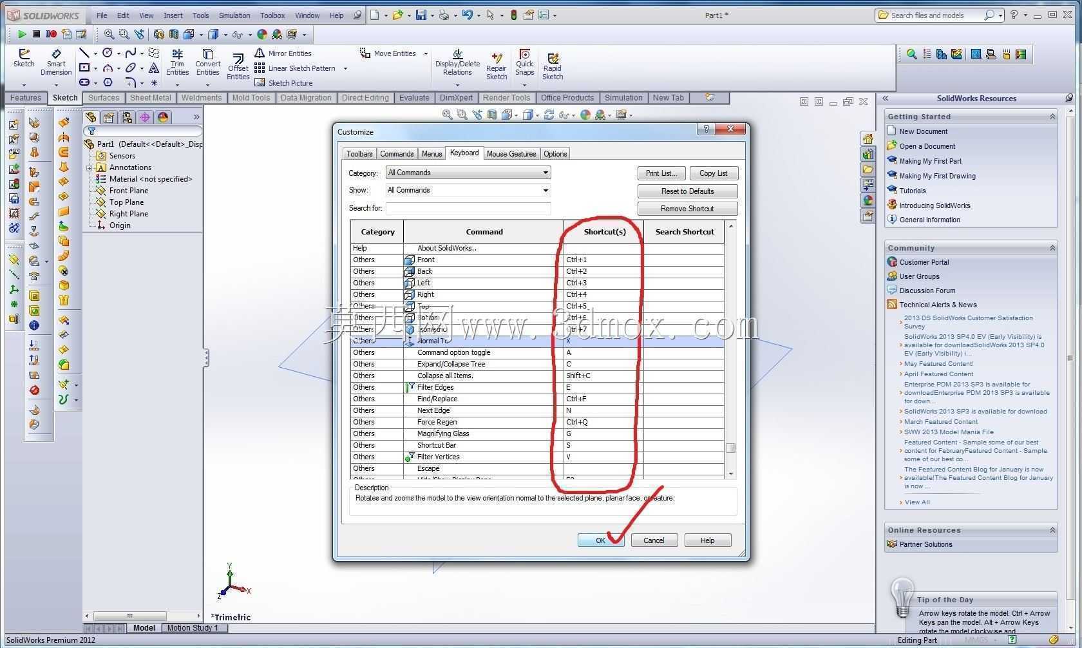Click the Sketch Picture tool
Screen dimensions: 1082x648
click(x=283, y=82)
